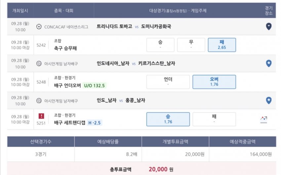
Task: Click volleyball icon beside 인도네시아_남자 match league
Action: point(39,64)
